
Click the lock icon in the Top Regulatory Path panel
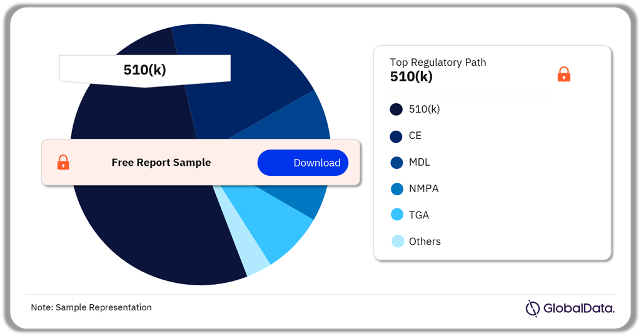(x=563, y=74)
